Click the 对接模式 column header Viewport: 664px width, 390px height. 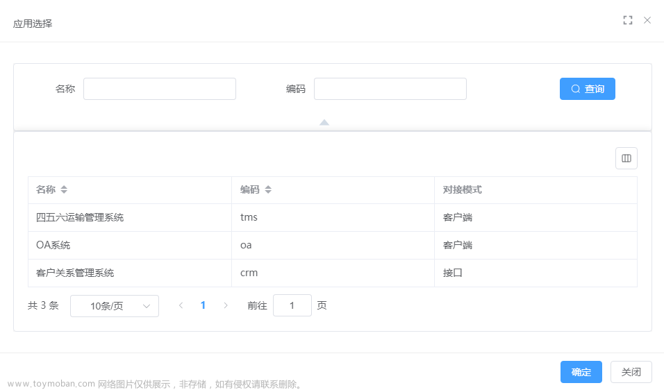(x=462, y=189)
